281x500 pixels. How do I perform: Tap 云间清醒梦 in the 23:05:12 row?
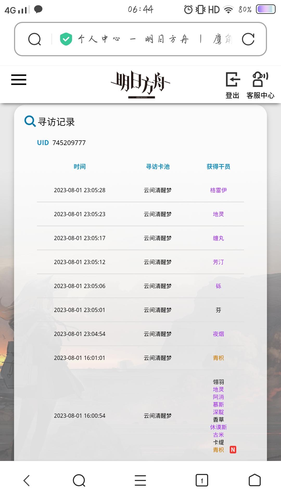click(158, 262)
